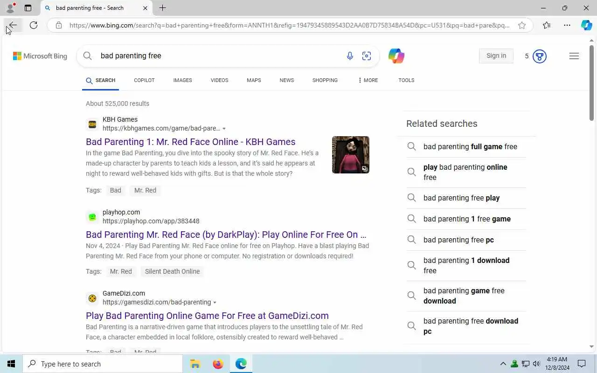Select related search play bad parenting online free

click(465, 172)
